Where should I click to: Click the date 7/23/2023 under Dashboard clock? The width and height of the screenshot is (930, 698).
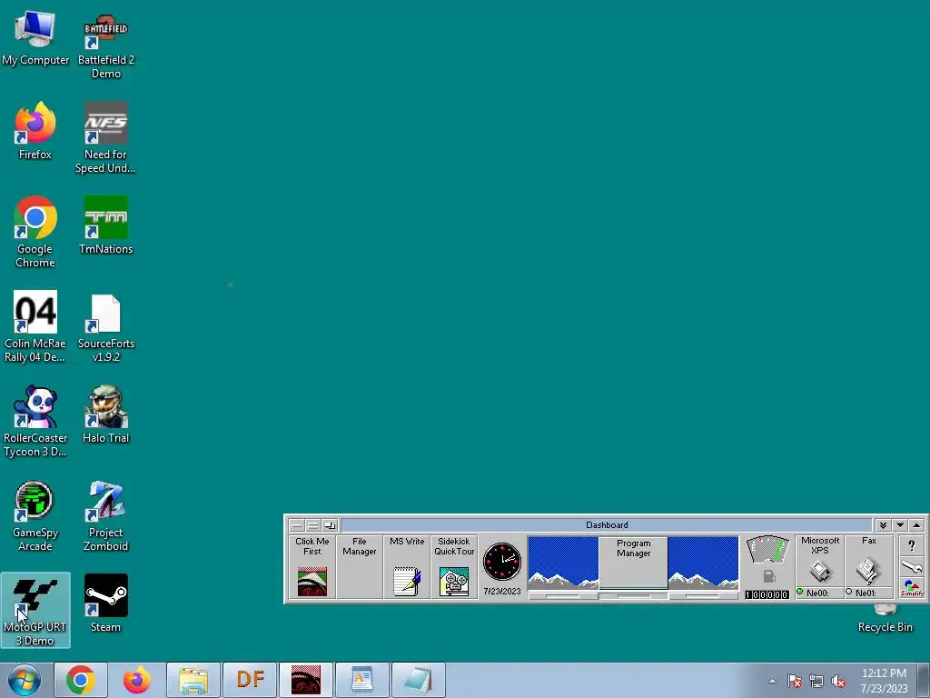coord(501,591)
